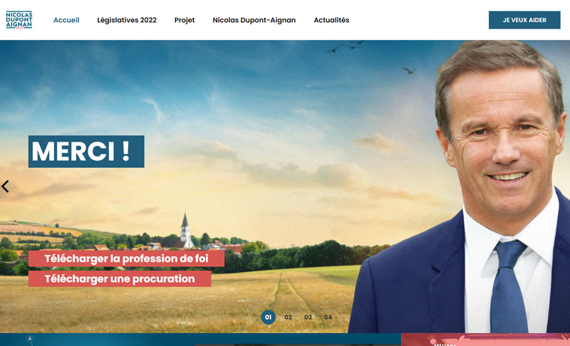Open the Législatives 2022 menu
Viewport: 570px width, 346px height.
pos(127,21)
